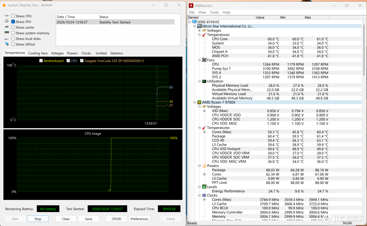Screen dimensions: 367x226
Task: Click the motherboard icon beside Micro-Star International
Action: pyautogui.click(x=199, y=26)
